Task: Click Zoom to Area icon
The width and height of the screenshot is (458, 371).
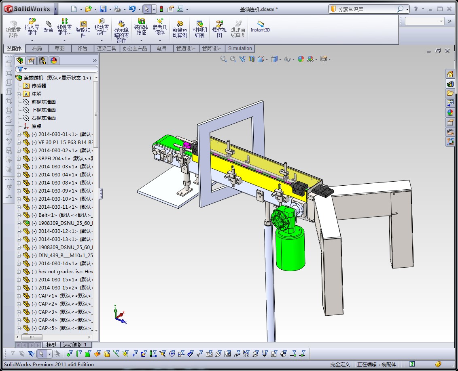Action: [233, 59]
